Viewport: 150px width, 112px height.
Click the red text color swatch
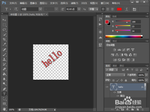point(119,9)
